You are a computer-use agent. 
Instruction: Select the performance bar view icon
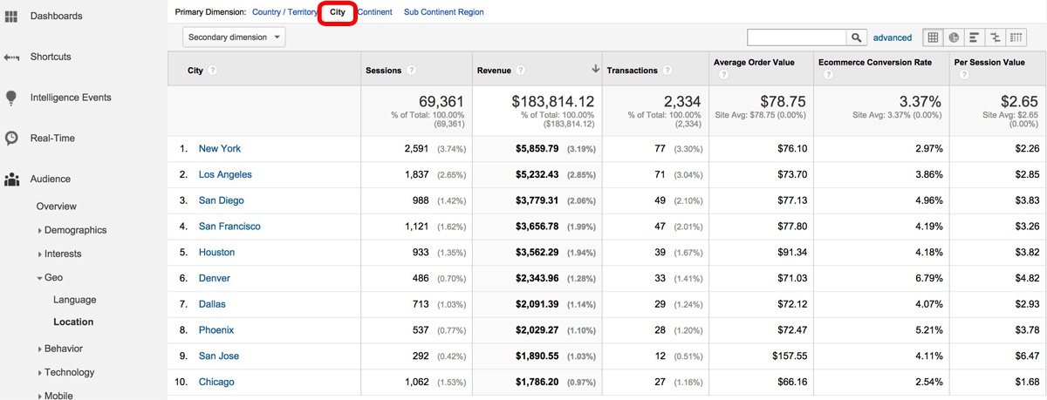point(974,37)
